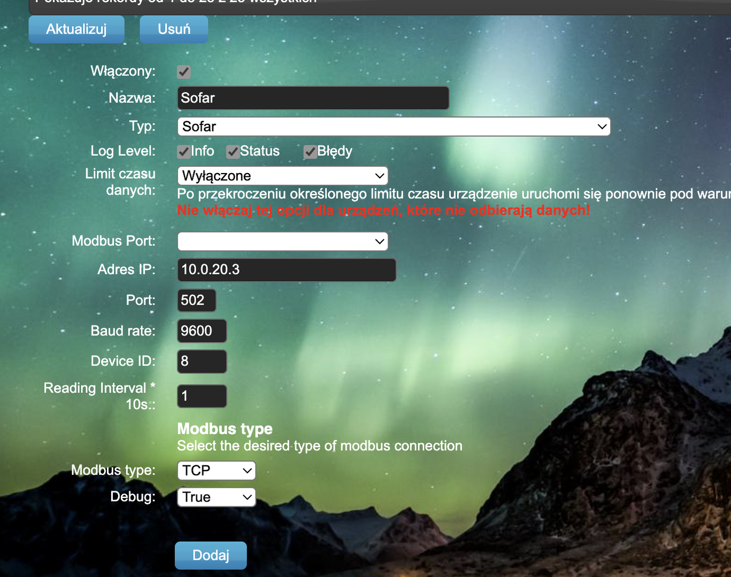The image size is (731, 577).
Task: Uncheck the Status log level checkbox
Action: coord(233,152)
